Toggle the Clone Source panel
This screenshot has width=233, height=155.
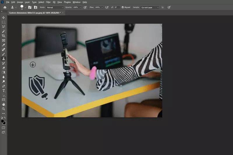[x=36, y=7]
